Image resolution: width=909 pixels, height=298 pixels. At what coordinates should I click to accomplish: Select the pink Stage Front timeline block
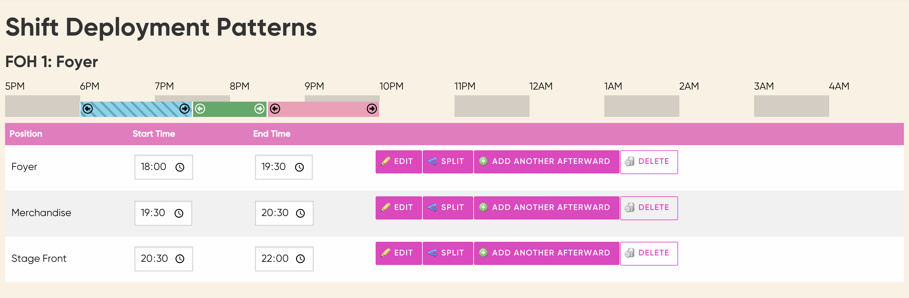pos(323,109)
